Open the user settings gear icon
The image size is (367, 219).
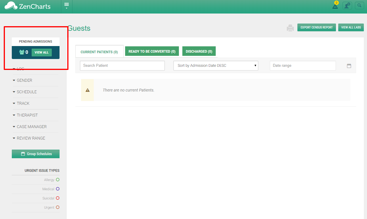point(347,5)
